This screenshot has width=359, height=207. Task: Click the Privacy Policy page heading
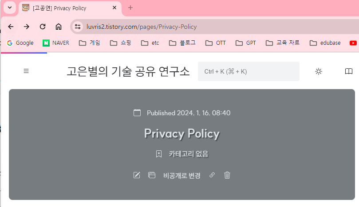click(x=182, y=133)
